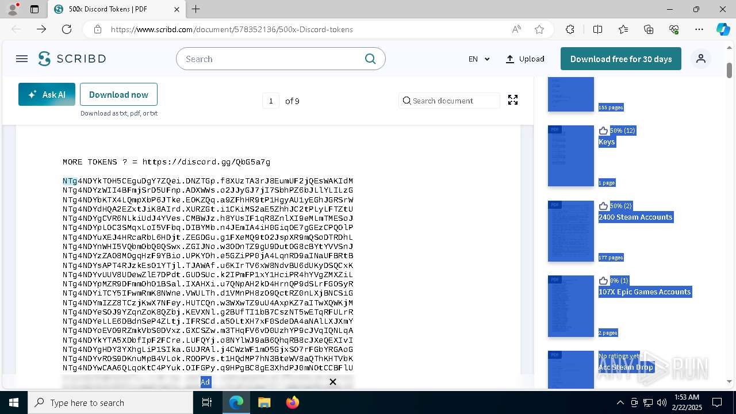The height and width of the screenshot is (414, 736).
Task: Refresh the current page
Action: (x=67, y=29)
